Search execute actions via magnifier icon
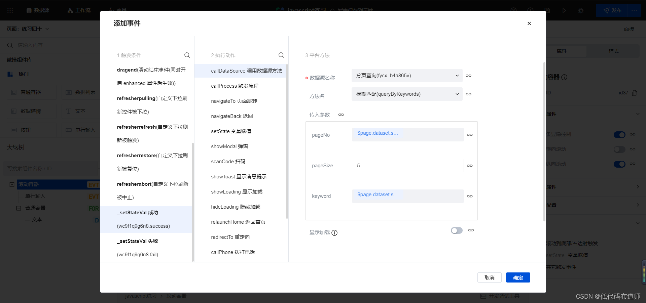Screen dimensions: 646x303 click(281, 55)
